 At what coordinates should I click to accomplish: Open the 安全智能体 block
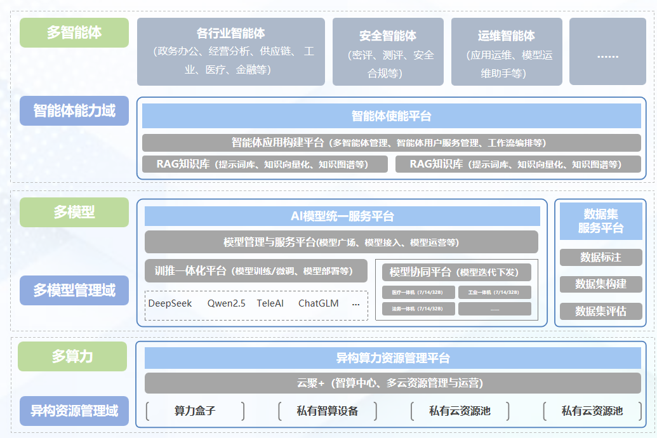(387, 51)
